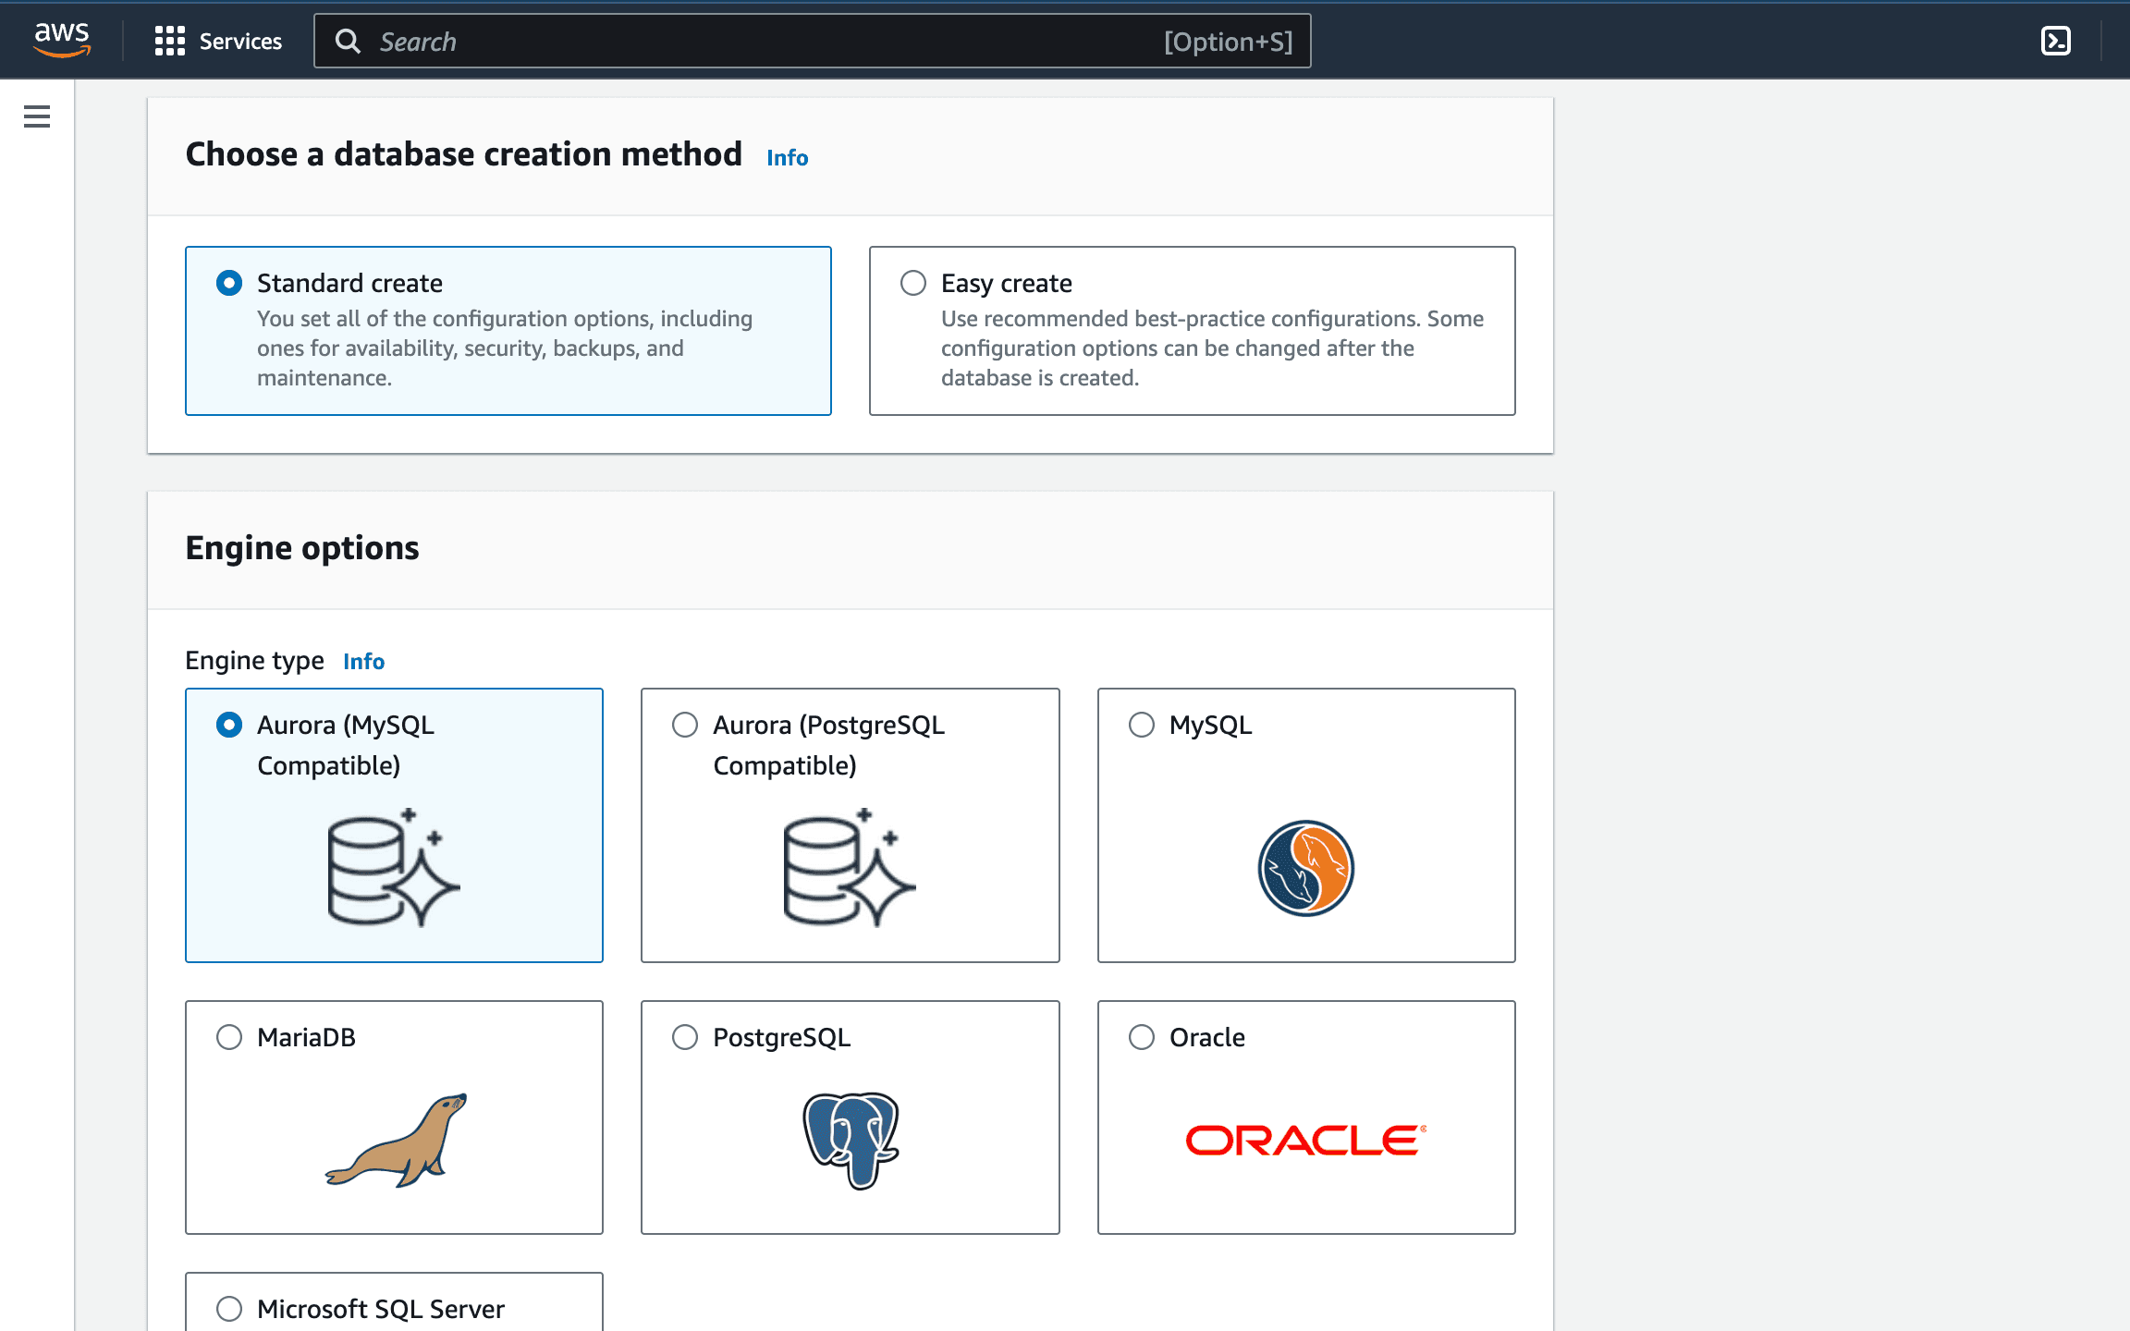
Task: Click the Engine options heading
Action: [x=302, y=548]
